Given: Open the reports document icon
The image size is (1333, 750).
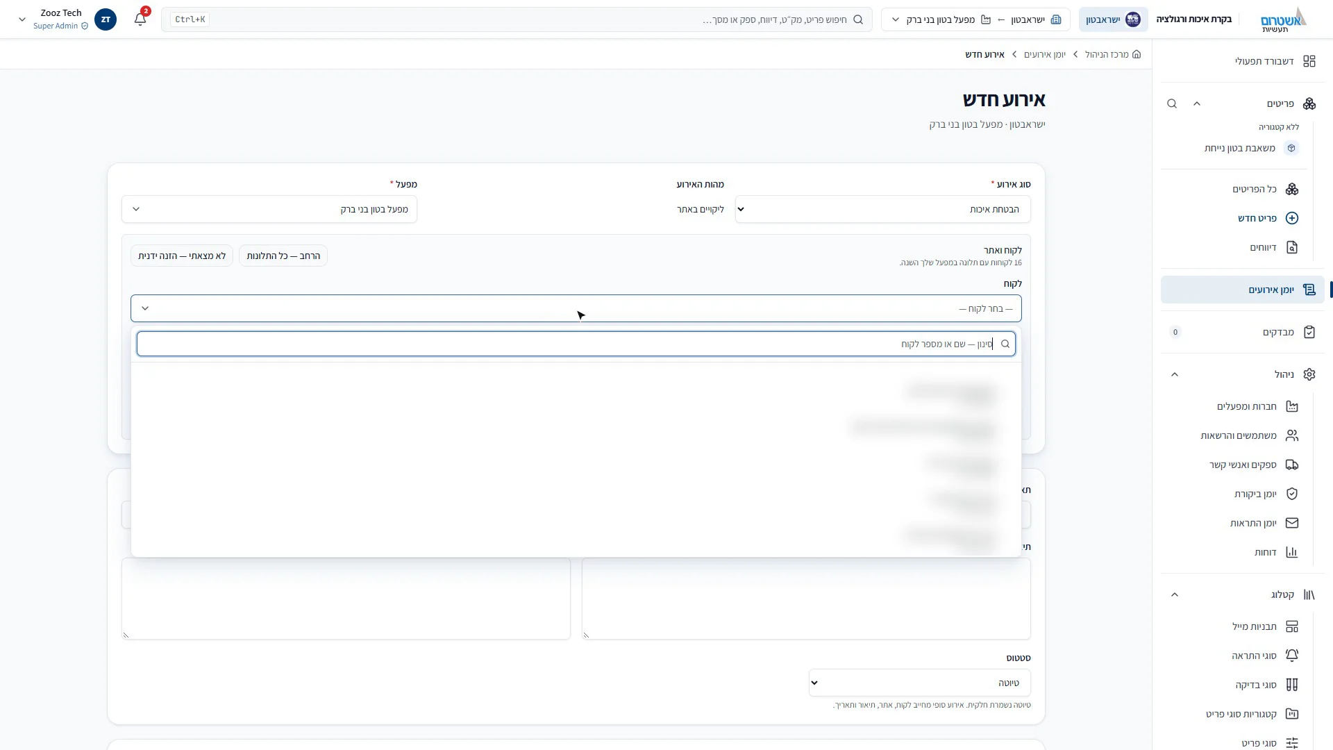Looking at the screenshot, I should pos(1291,247).
